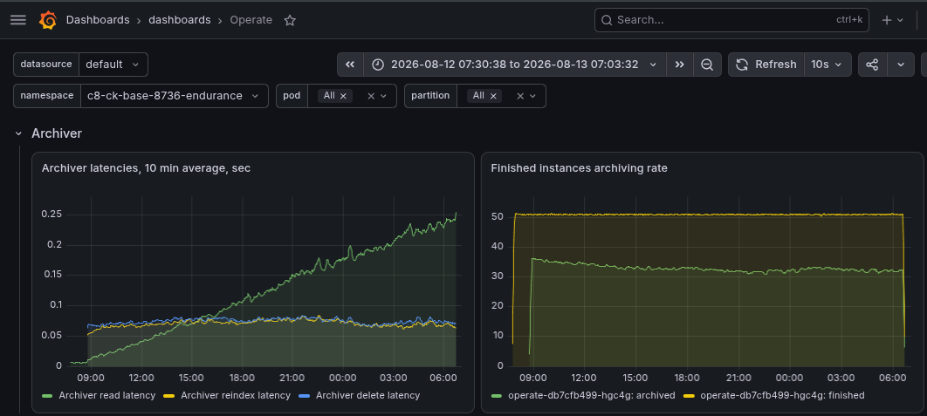This screenshot has height=416, width=927.
Task: Clear the partition variable selection
Action: 520,96
